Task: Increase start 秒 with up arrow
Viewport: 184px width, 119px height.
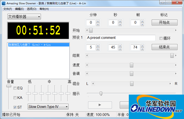Action: click(x=120, y=21)
